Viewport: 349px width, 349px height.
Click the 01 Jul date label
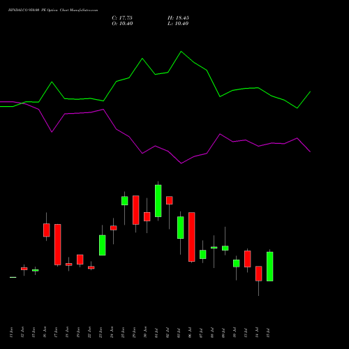click(x=157, y=333)
